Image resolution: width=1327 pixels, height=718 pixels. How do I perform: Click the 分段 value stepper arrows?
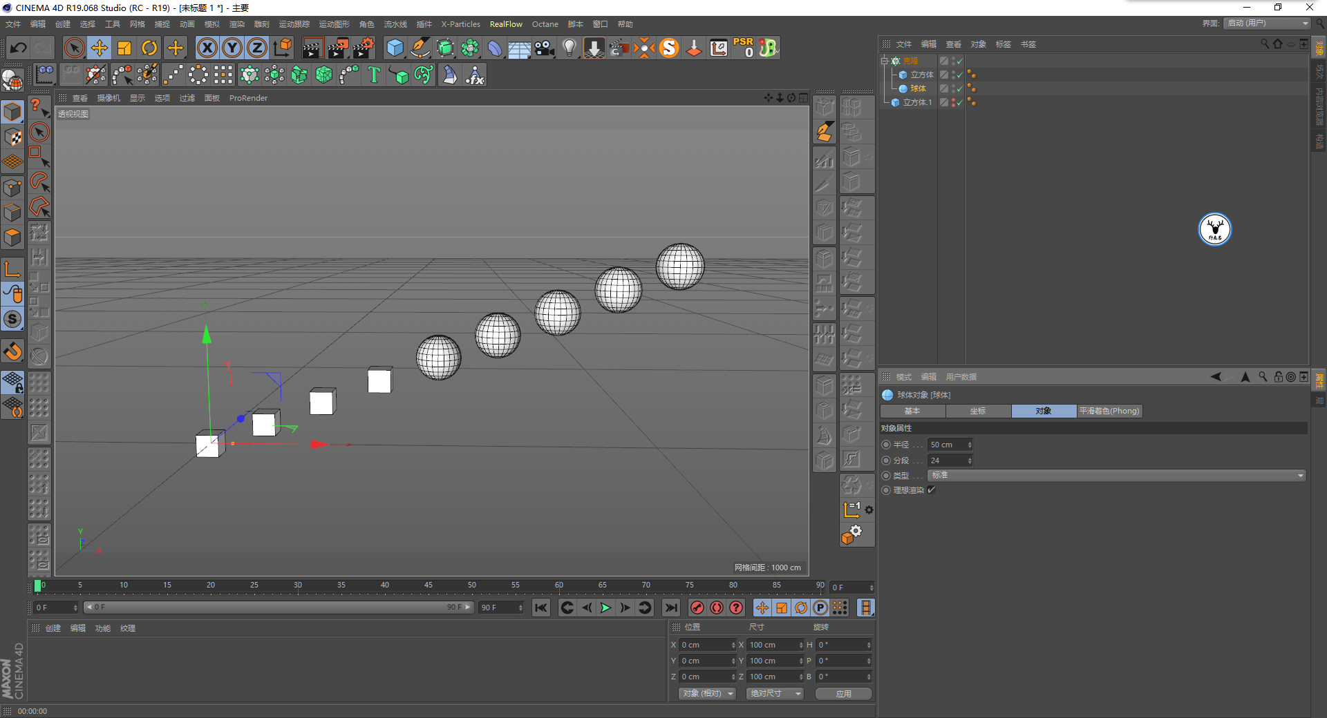[x=970, y=460]
